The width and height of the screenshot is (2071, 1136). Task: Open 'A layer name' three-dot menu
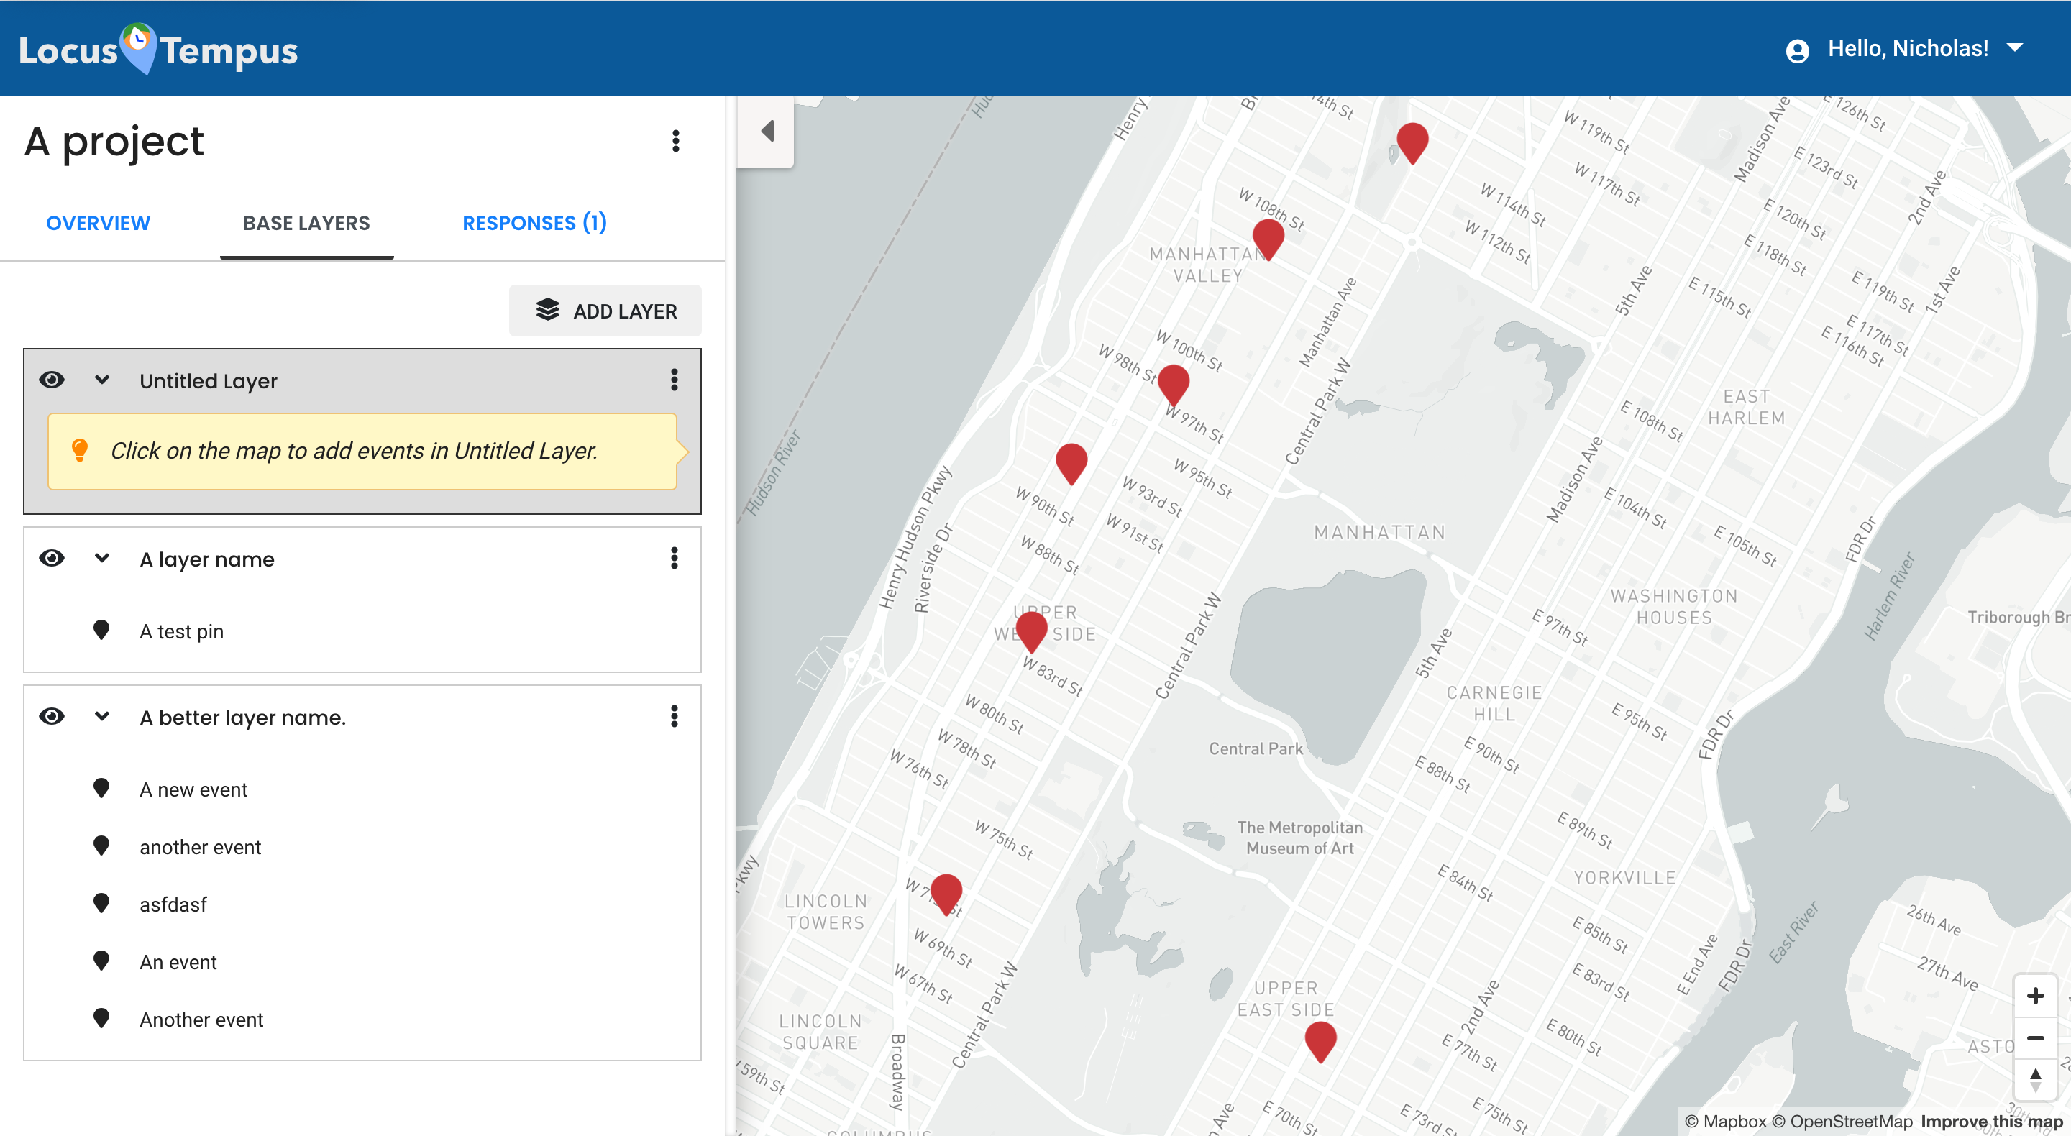tap(674, 558)
